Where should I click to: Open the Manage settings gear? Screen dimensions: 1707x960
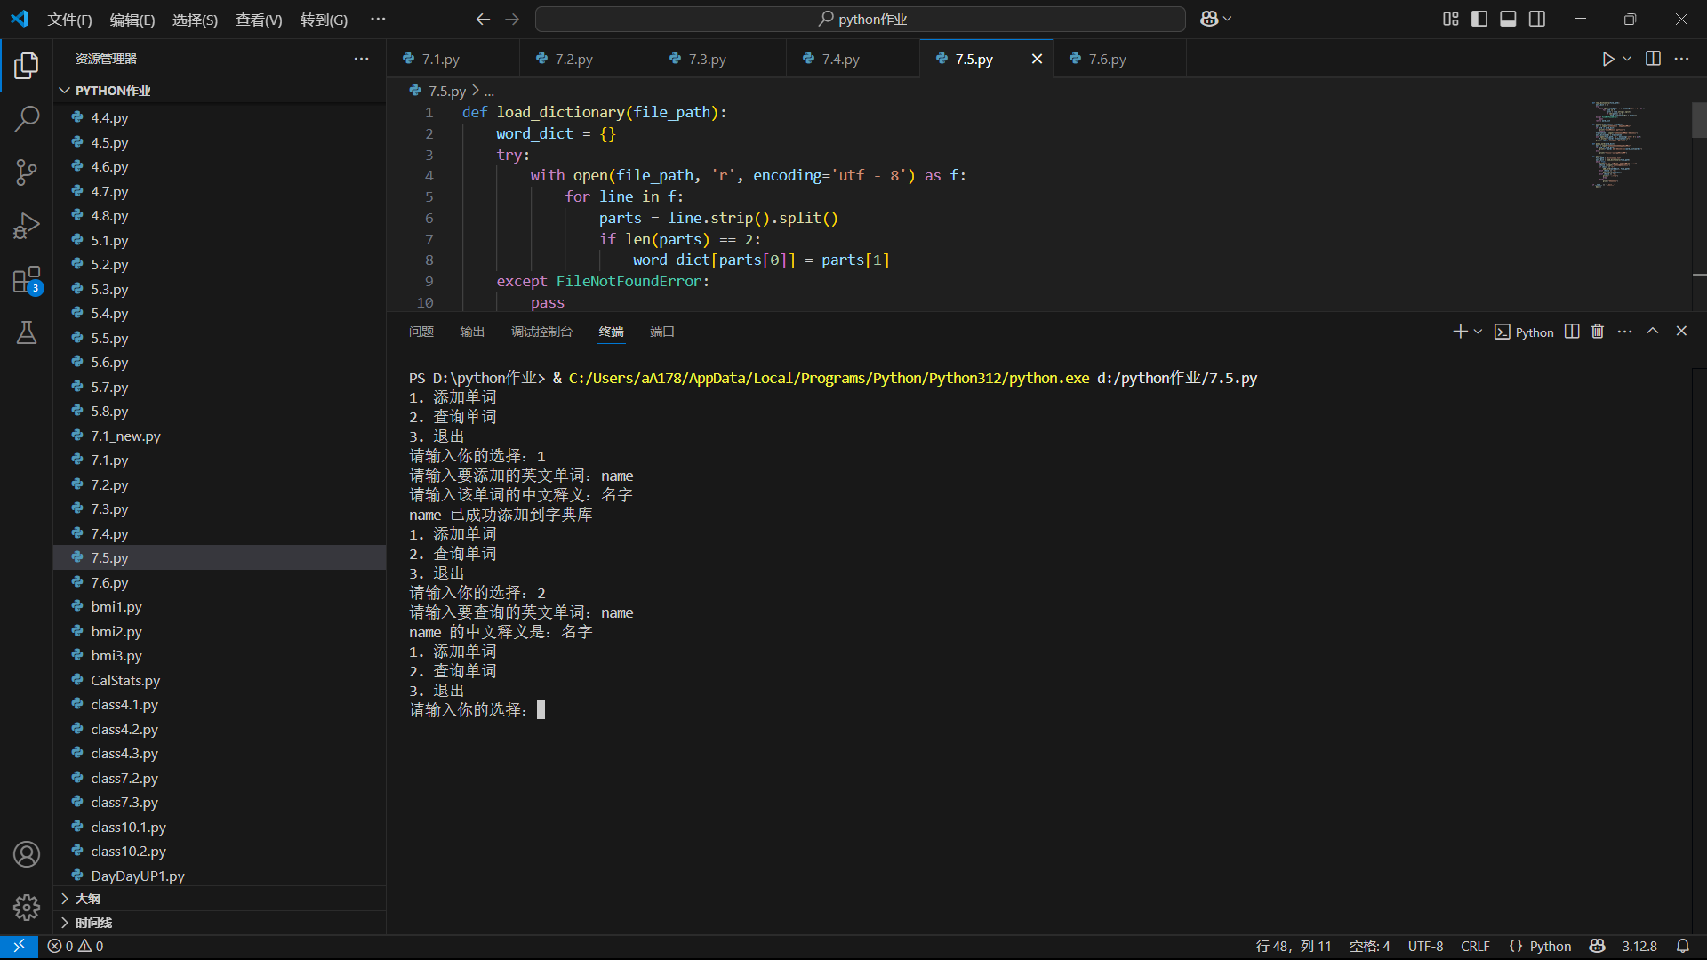27,907
